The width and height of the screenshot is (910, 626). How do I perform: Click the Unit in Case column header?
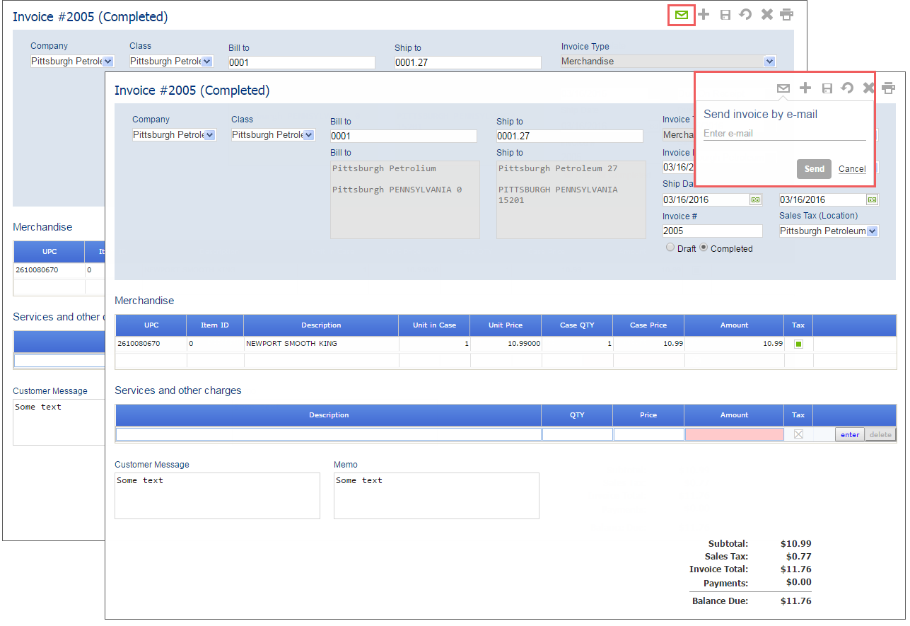coord(435,325)
